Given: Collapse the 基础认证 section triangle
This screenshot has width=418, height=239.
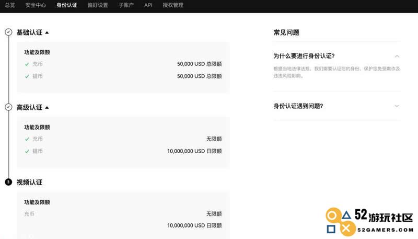Looking at the screenshot, I should pos(47,32).
